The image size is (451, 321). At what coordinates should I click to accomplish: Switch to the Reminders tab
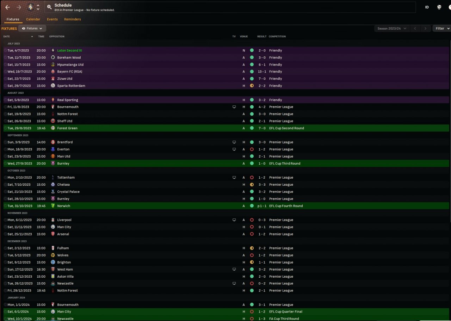pyautogui.click(x=73, y=19)
